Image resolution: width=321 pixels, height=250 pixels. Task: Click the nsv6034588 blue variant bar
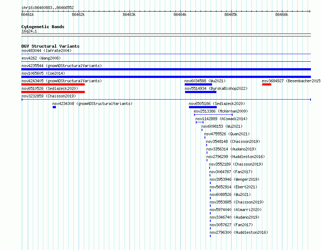(198, 84)
